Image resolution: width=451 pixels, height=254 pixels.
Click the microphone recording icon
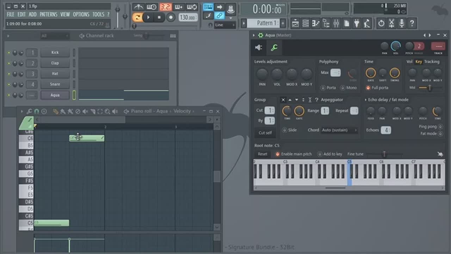[x=402, y=24]
